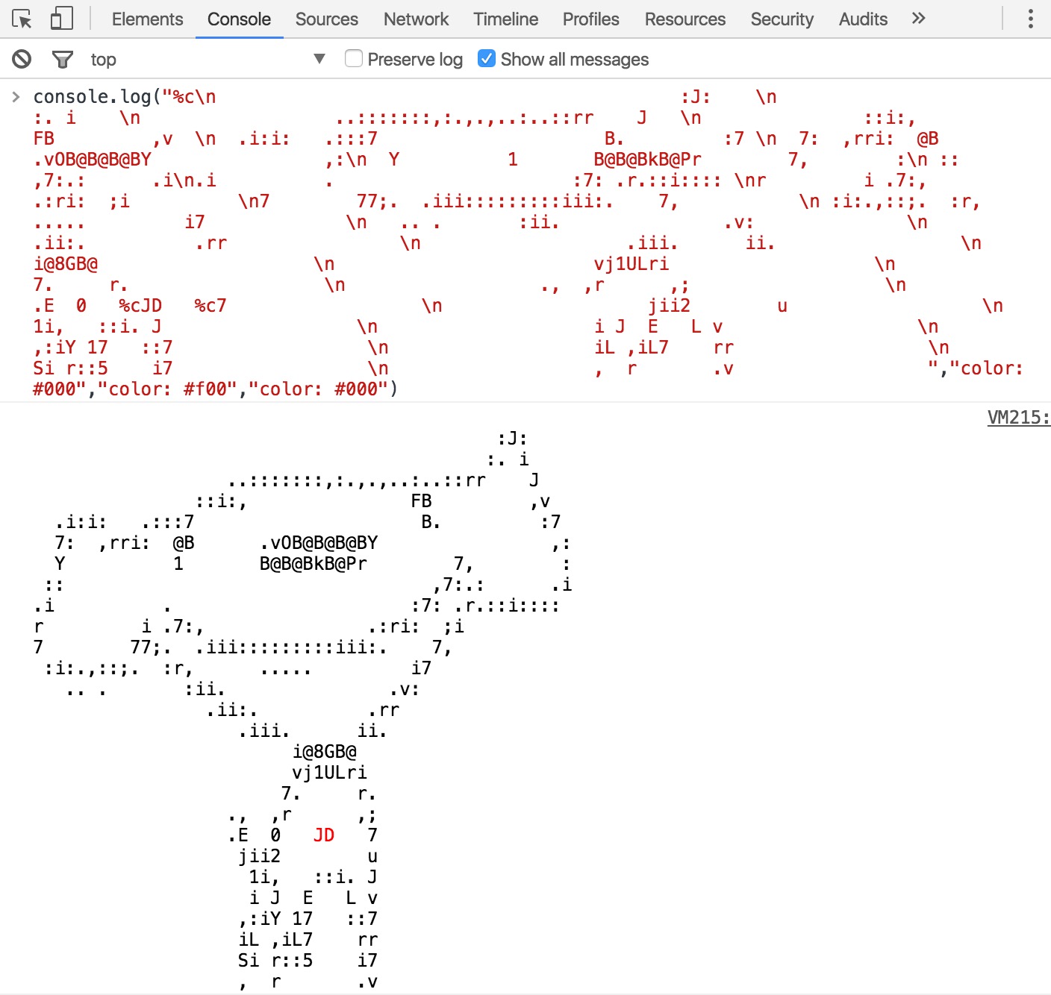Open the Audits tab

pyautogui.click(x=864, y=19)
